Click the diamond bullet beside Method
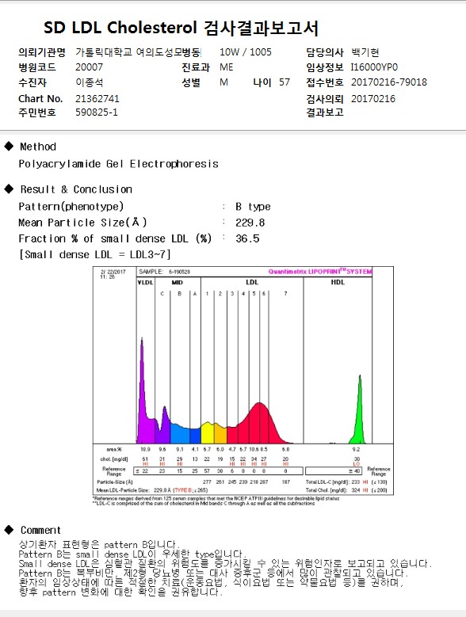The image size is (466, 617). pyautogui.click(x=9, y=147)
